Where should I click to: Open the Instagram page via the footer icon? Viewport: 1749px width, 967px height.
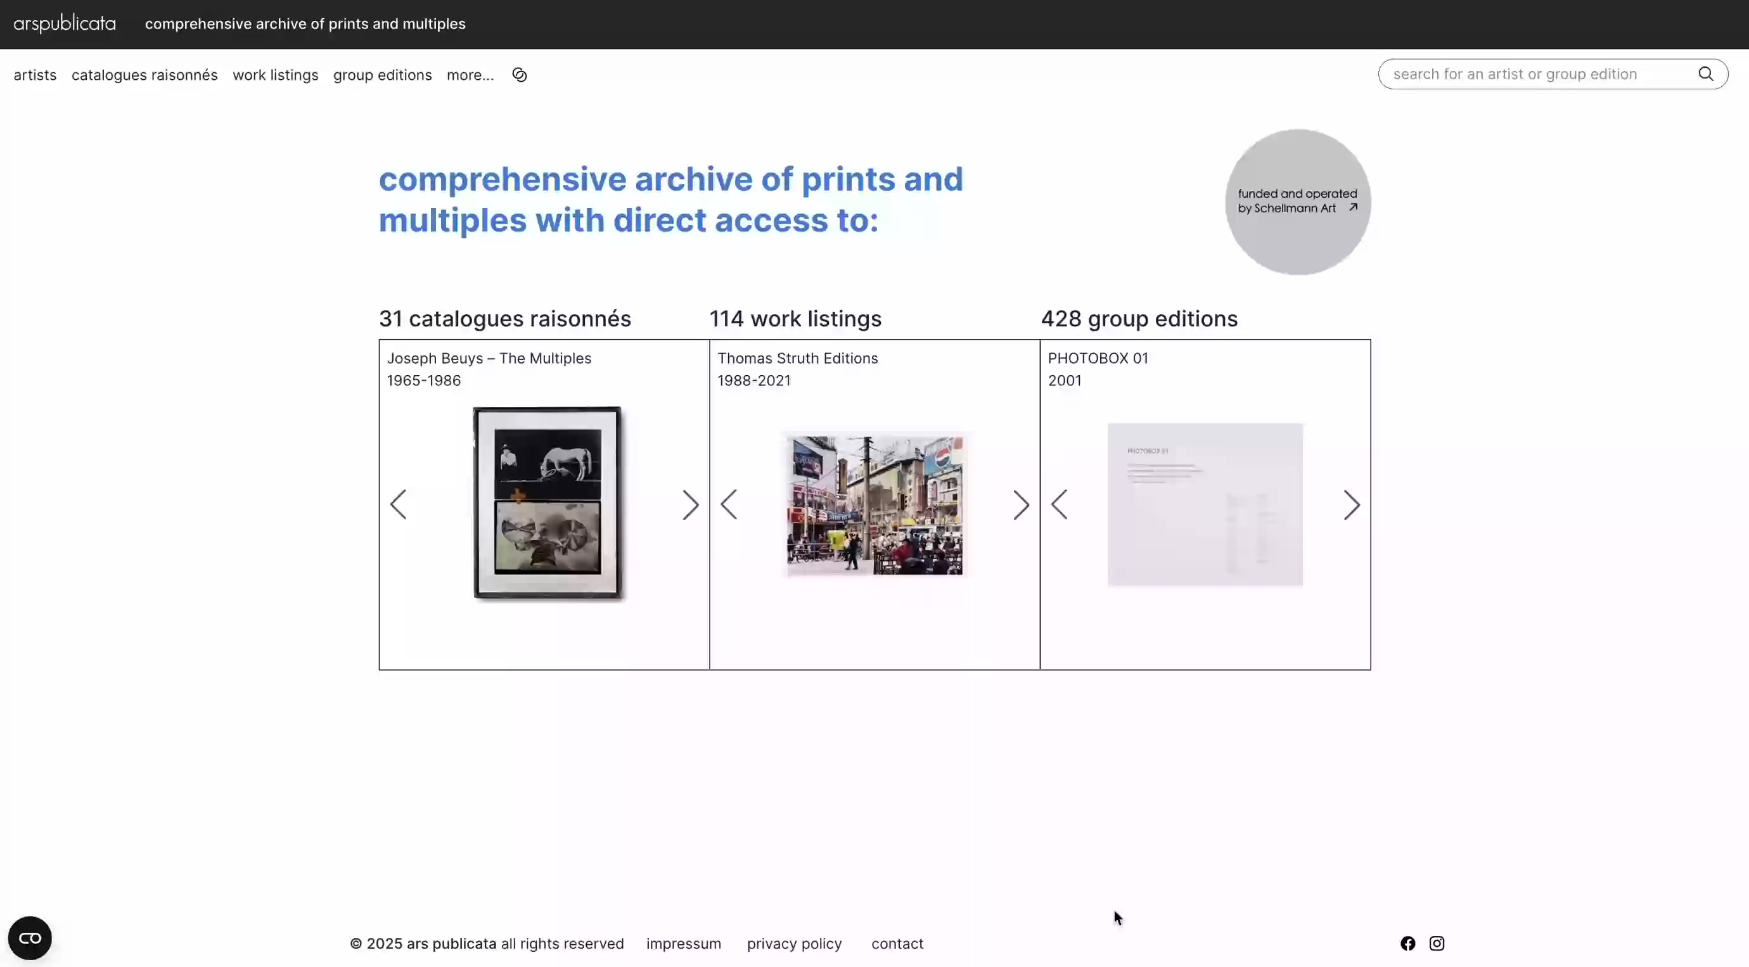coord(1437,944)
